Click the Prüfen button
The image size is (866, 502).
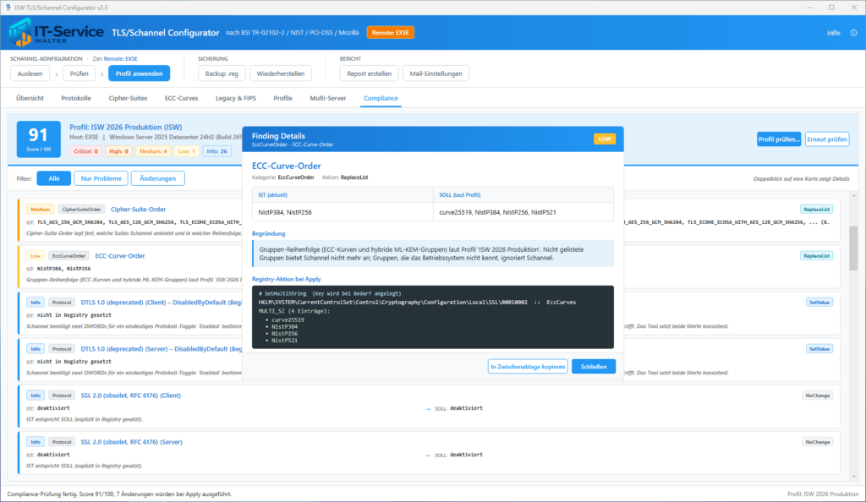point(79,74)
